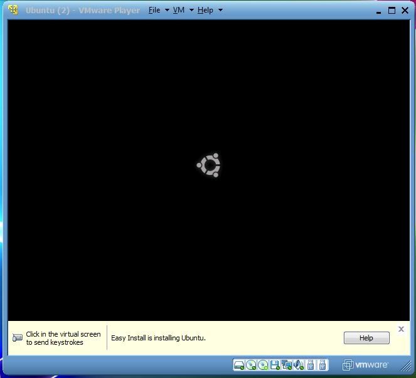Open the VM menu

click(x=179, y=10)
